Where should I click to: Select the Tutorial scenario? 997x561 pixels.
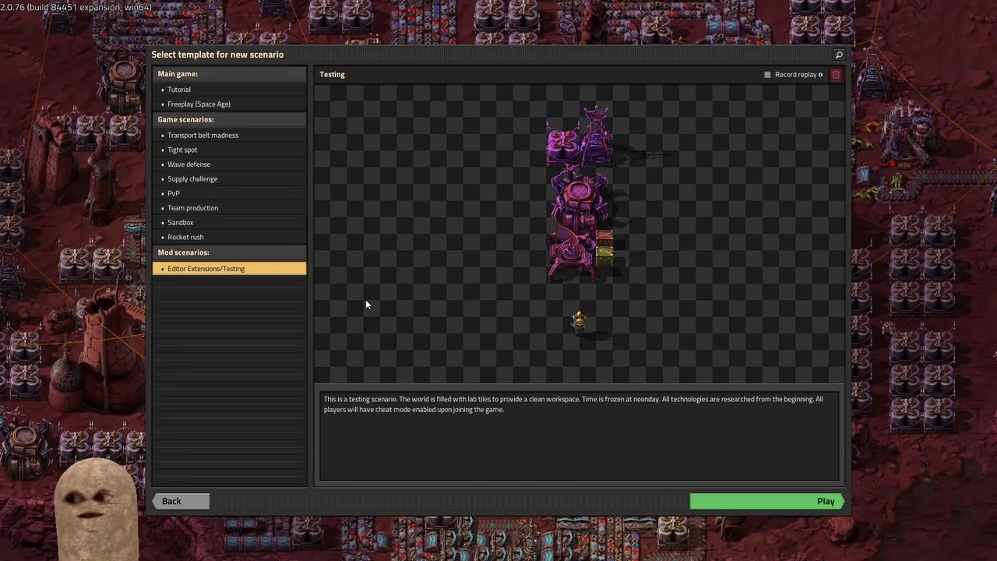tap(230, 90)
